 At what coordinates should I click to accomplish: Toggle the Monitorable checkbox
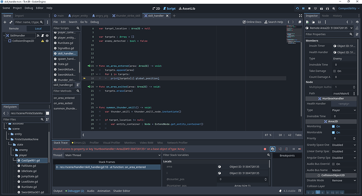333,132
